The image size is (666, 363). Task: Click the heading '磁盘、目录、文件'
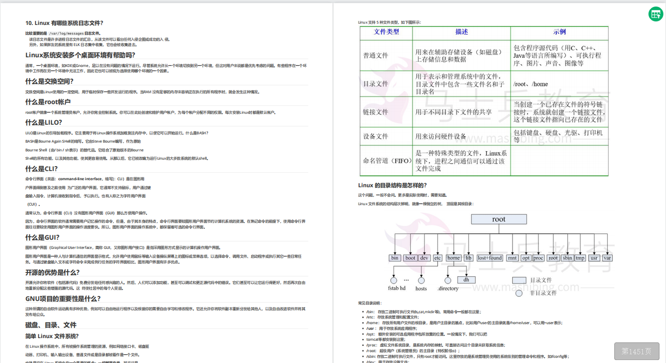tap(51, 325)
